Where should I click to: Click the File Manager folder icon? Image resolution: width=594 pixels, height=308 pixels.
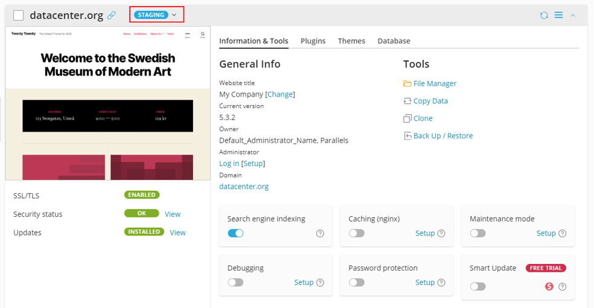coord(407,83)
